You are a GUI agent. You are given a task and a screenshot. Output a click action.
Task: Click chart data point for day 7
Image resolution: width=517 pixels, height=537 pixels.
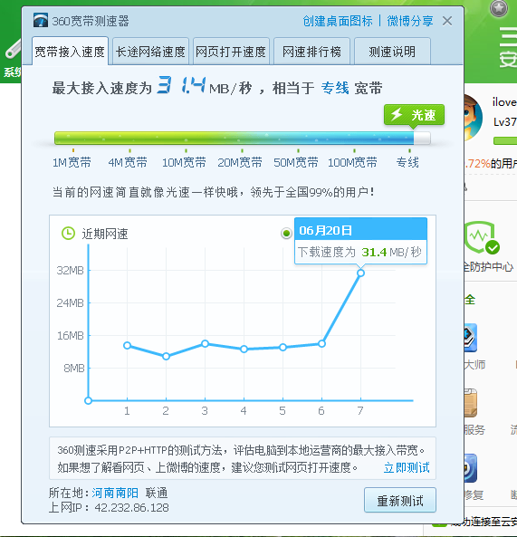360,273
